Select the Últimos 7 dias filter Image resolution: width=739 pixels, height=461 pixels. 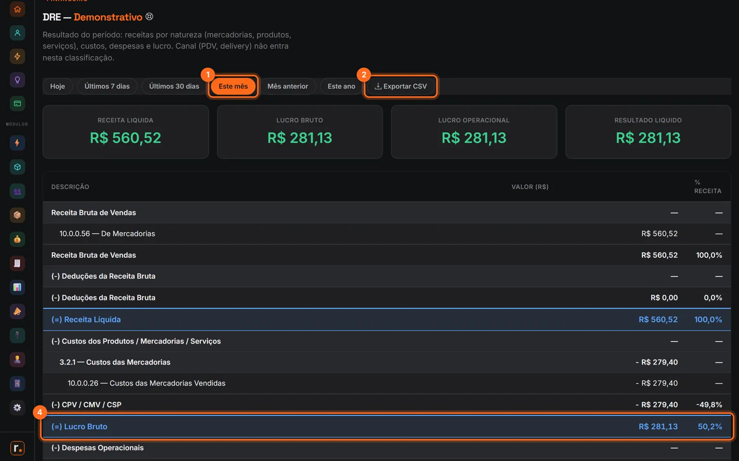[x=107, y=86]
